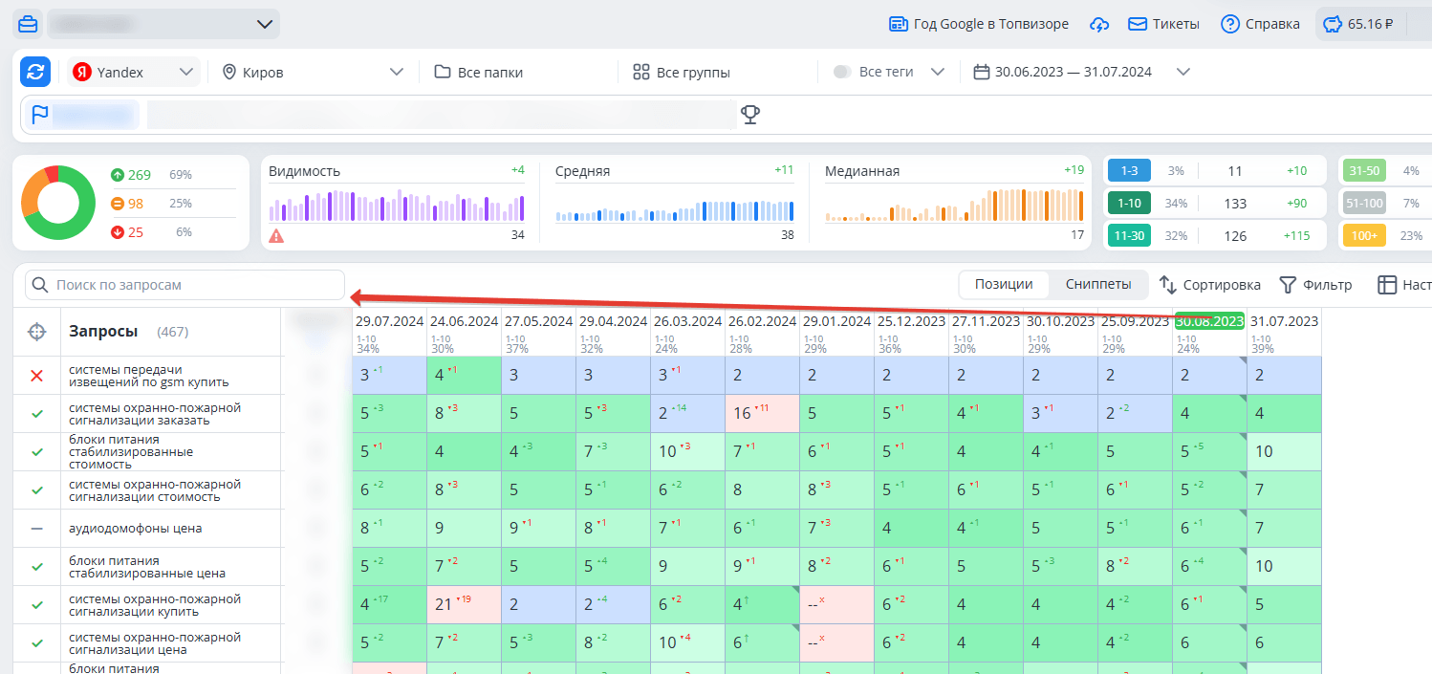Screen dimensions: 1432x674
Task: Click checkmark for блоки питания стабилизированные стоимость
Action: [x=37, y=452]
